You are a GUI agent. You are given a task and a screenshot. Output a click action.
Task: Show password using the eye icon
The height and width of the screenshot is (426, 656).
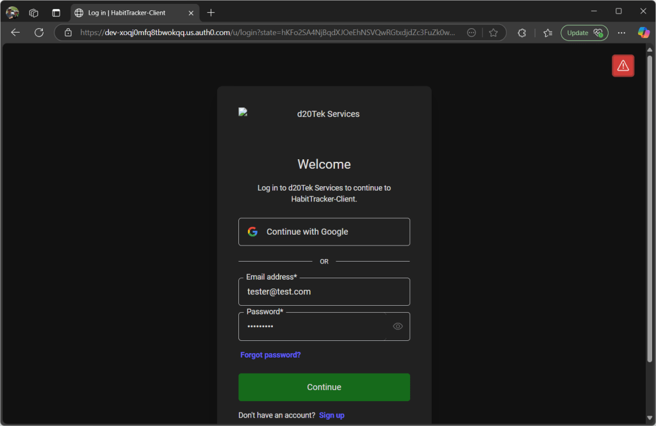pos(398,326)
